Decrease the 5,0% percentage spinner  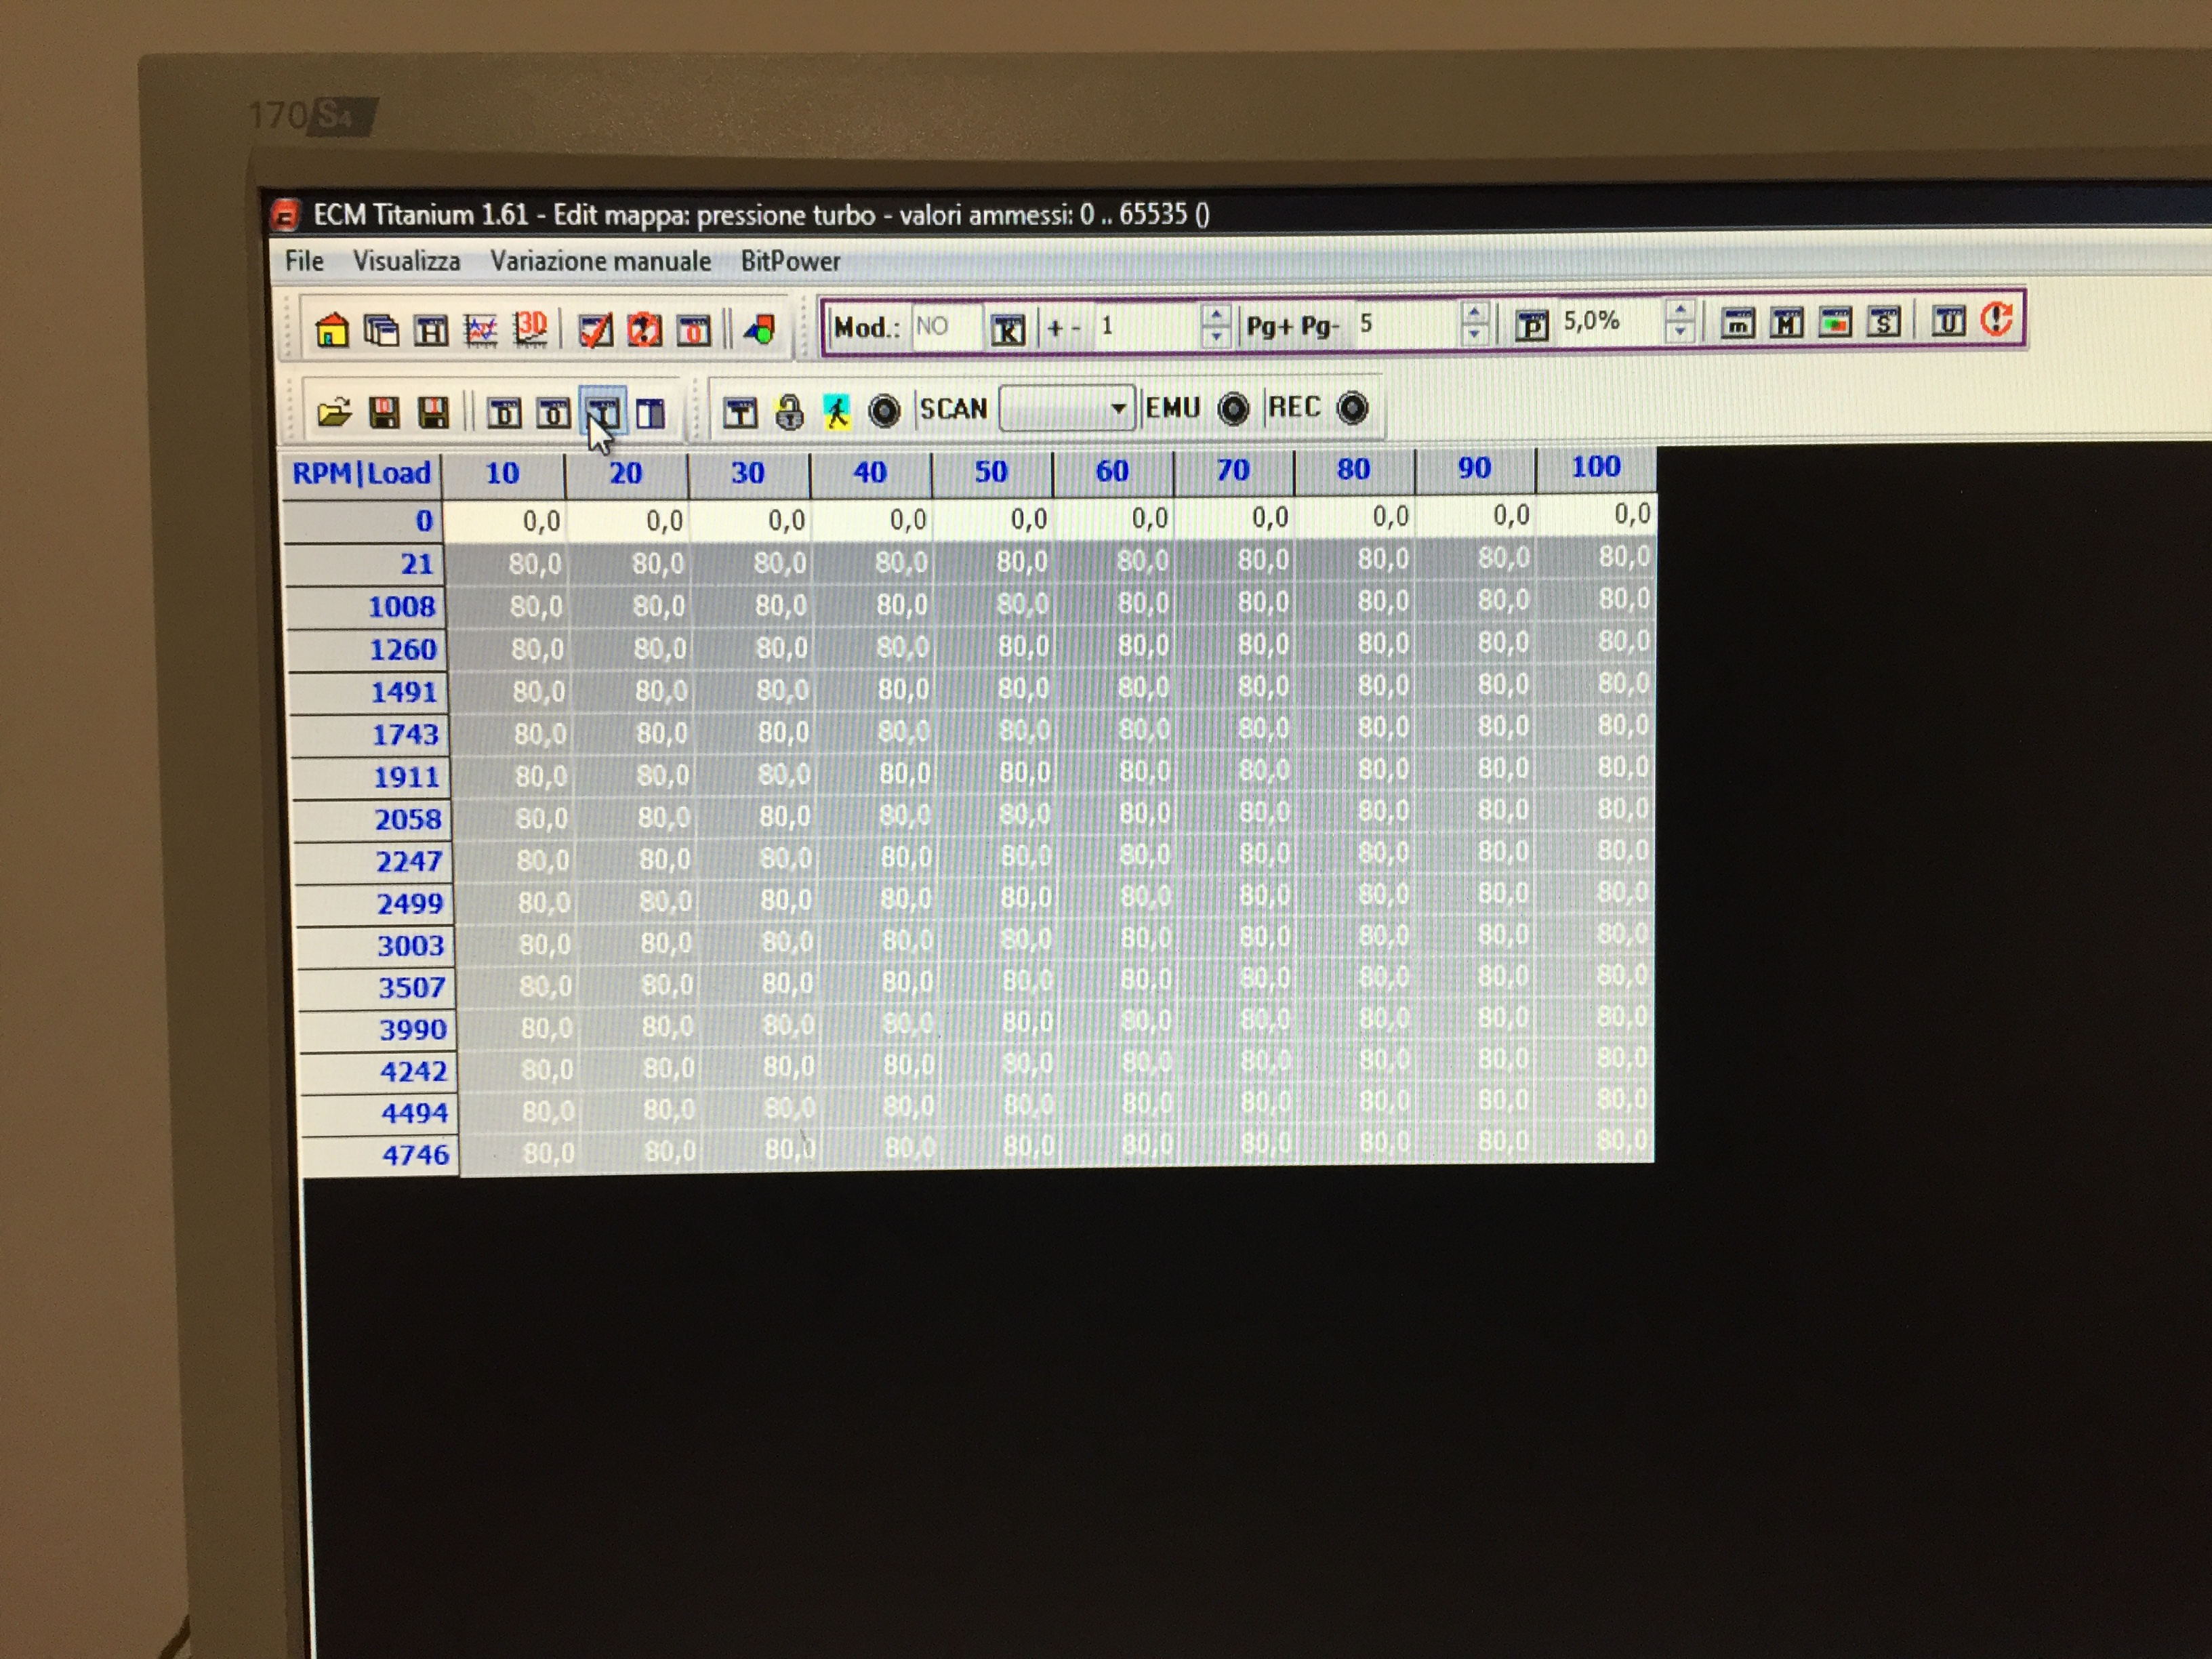click(1680, 331)
